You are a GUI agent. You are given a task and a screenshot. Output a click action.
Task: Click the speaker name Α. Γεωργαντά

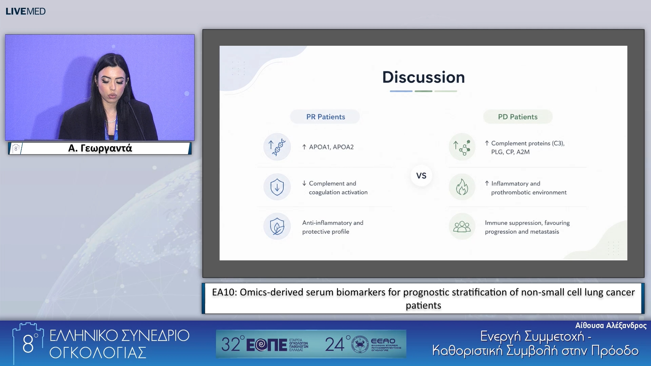pyautogui.click(x=100, y=148)
